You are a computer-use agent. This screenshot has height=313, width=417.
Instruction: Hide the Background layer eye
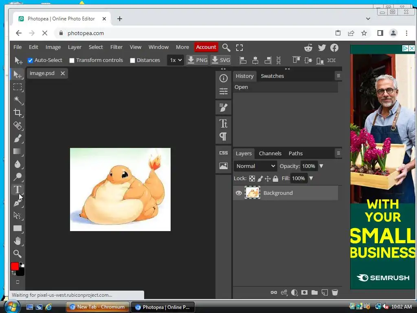tap(239, 193)
